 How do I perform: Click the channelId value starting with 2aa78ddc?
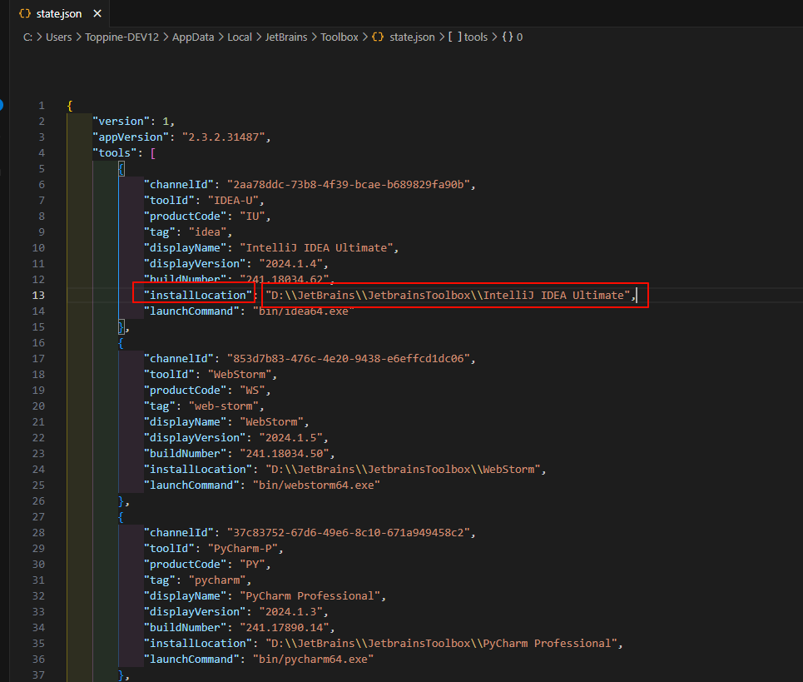349,185
